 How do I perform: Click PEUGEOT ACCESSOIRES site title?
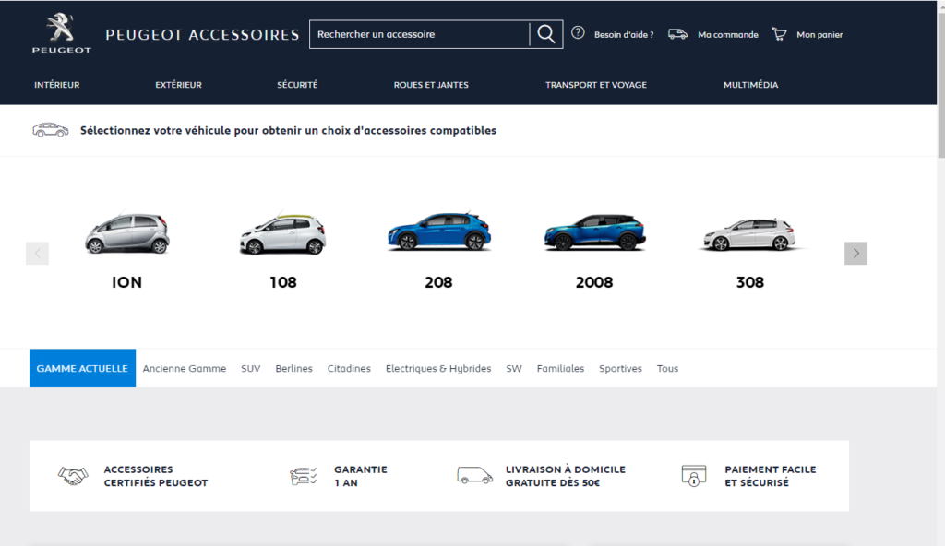(x=202, y=35)
